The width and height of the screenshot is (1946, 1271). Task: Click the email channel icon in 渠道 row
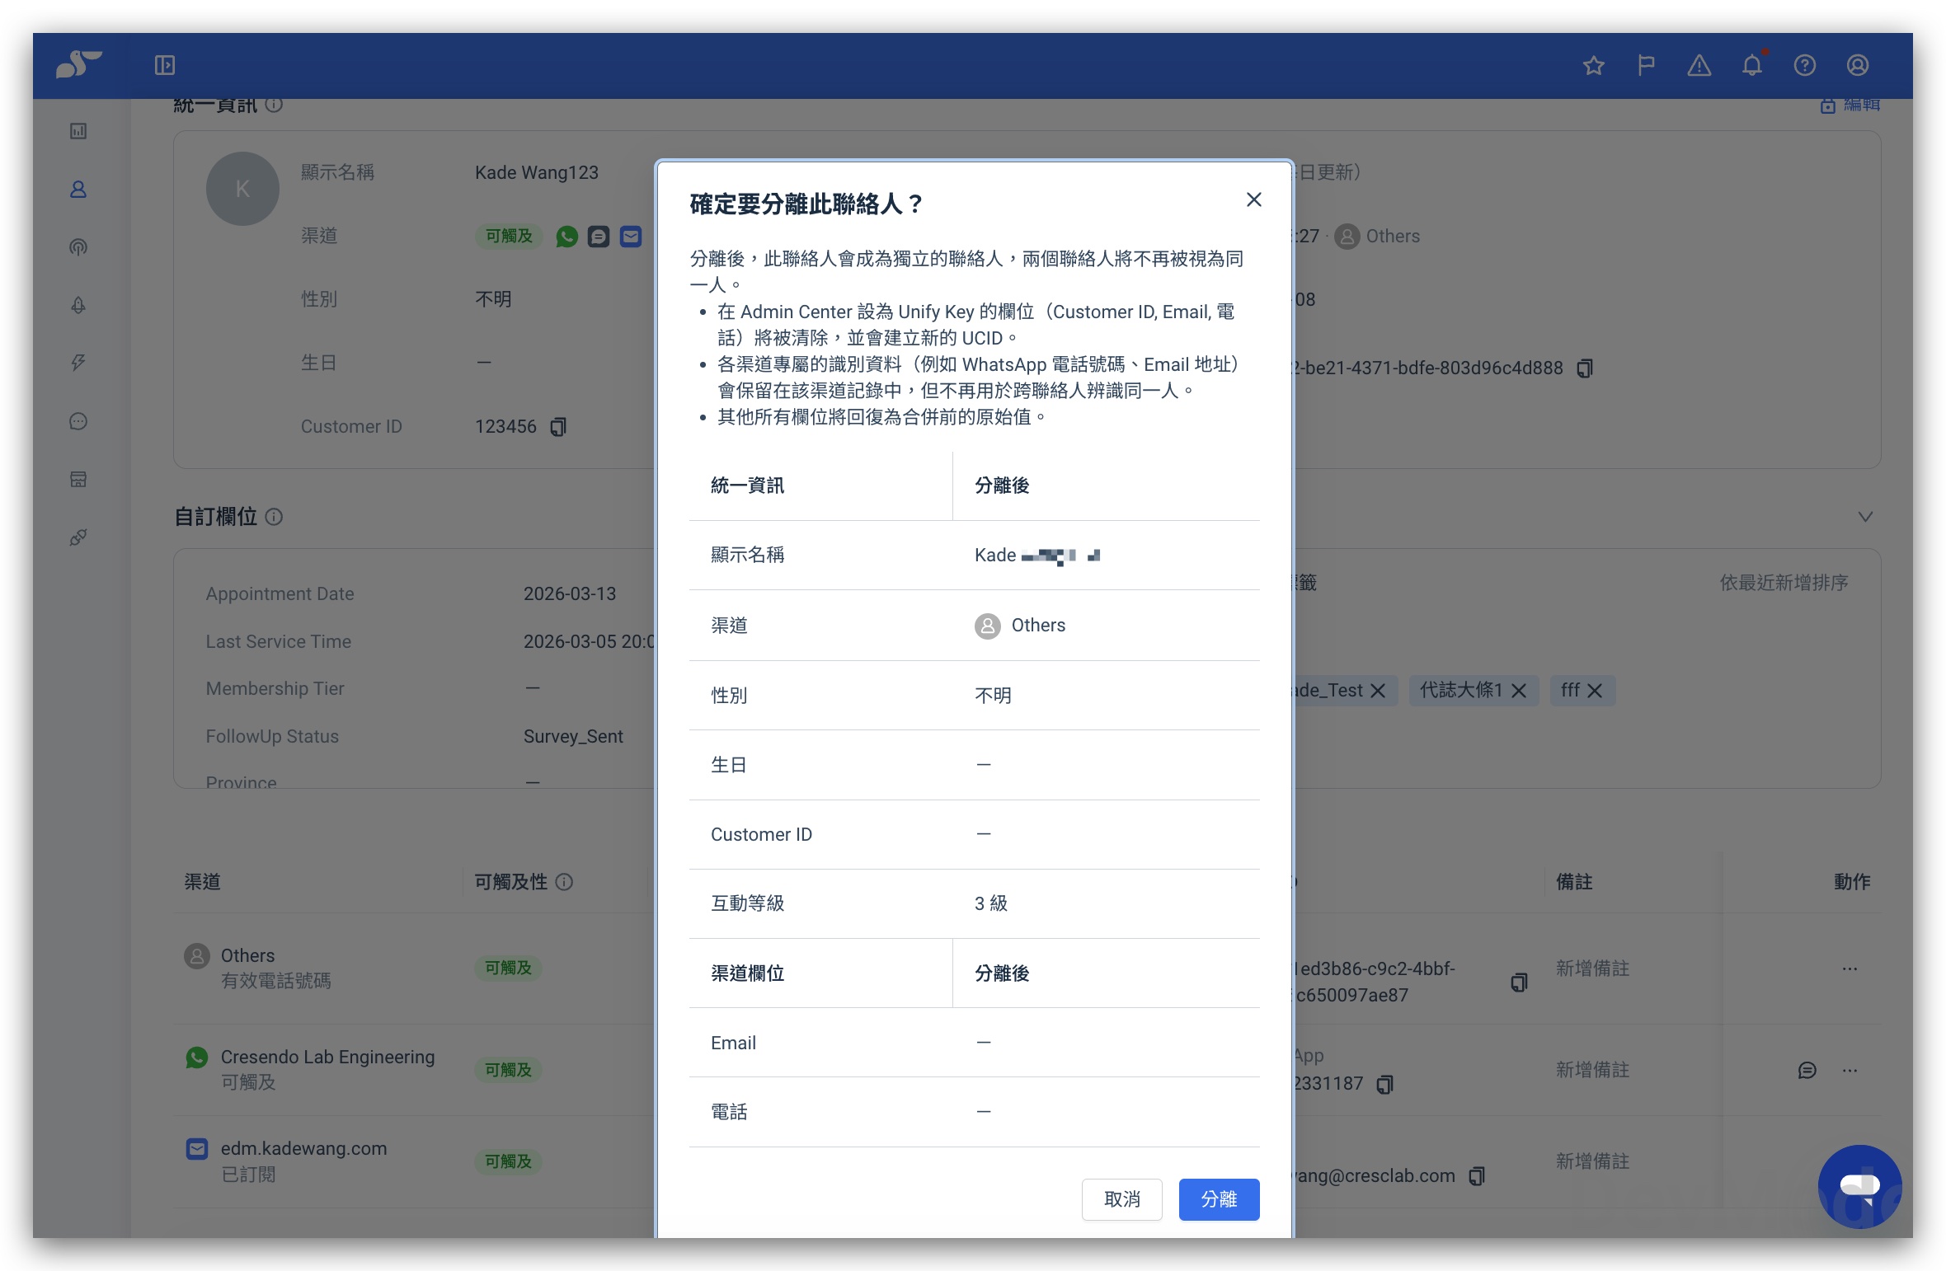[631, 237]
